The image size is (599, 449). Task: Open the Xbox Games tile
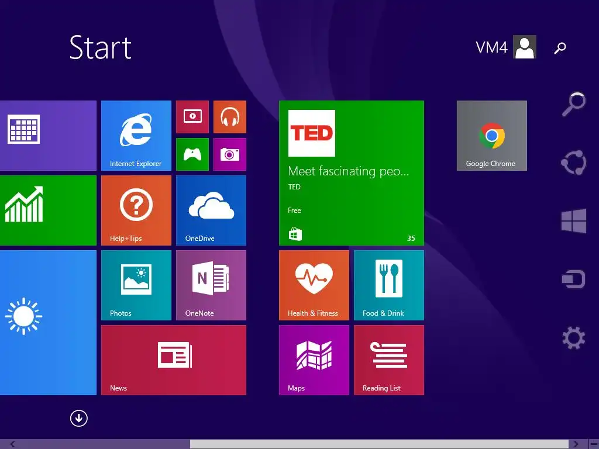click(x=192, y=154)
